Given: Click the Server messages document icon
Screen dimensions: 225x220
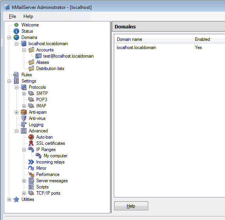Looking at the screenshot, I should 31,181.
